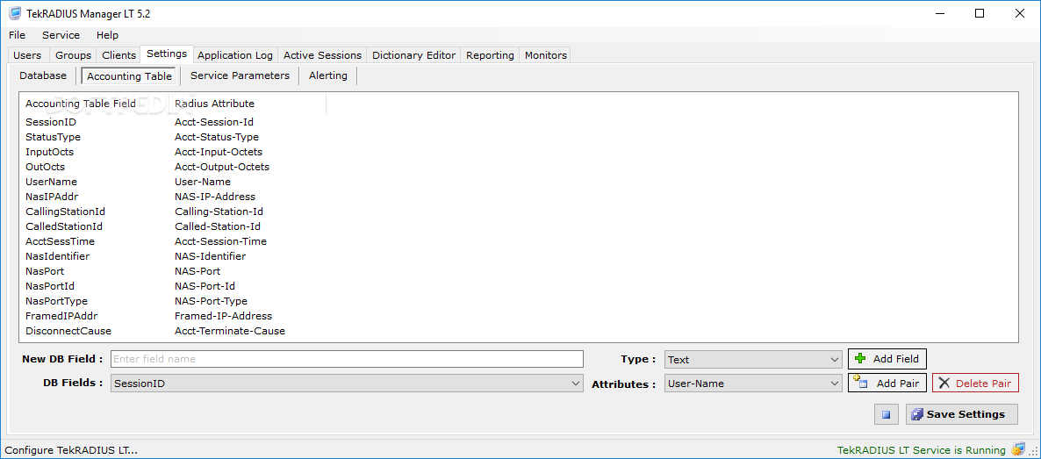Click the NAS-IP-Address attribute cell
Viewport: 1041px width, 459px height.
coord(215,197)
